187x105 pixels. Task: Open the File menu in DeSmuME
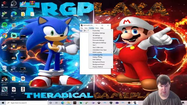tap(82, 28)
